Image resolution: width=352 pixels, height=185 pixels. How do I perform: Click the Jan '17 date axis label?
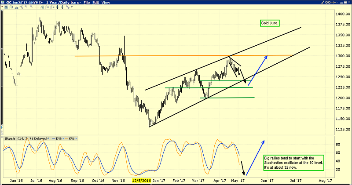pos(159,181)
